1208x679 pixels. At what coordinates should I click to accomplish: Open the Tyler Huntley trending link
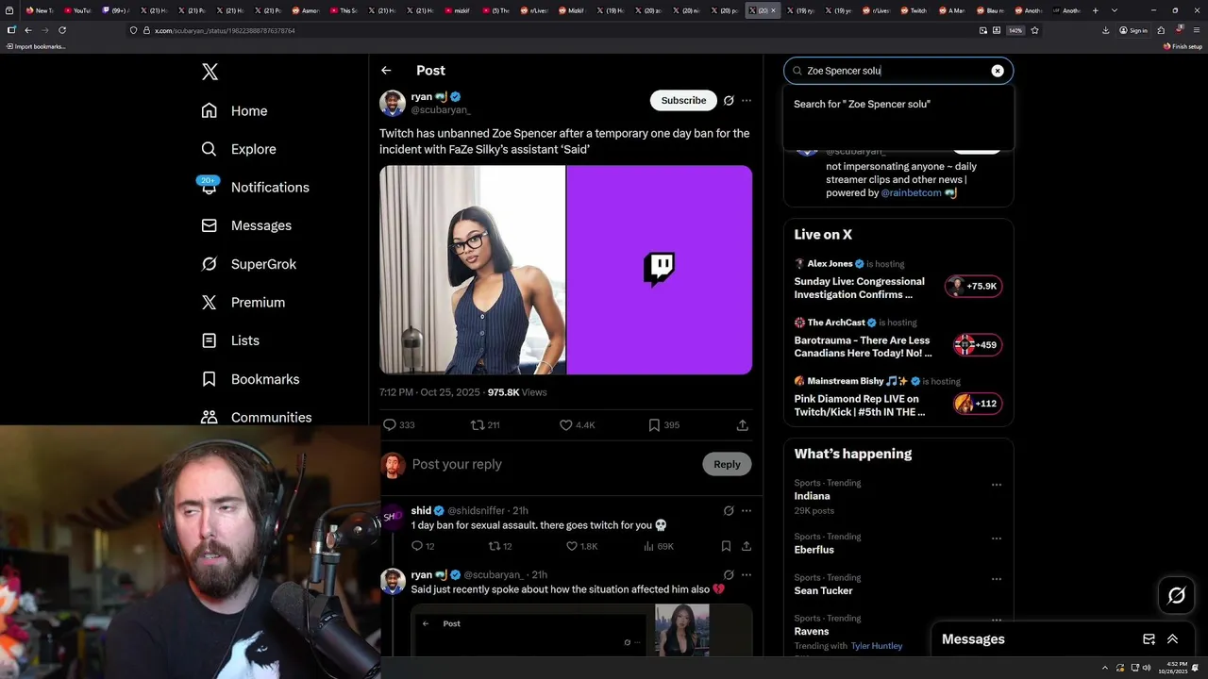tap(877, 646)
